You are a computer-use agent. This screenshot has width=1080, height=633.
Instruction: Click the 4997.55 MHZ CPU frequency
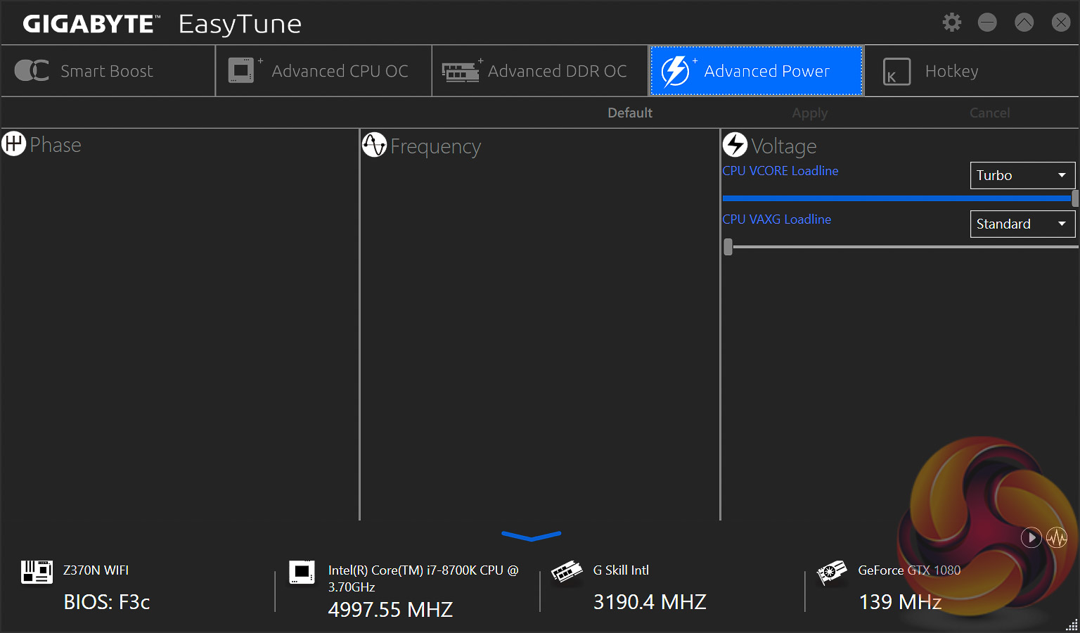(x=390, y=610)
